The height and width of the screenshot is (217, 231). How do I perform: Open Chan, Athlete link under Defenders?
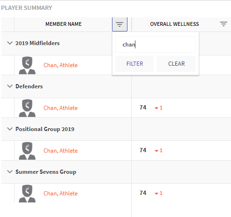coord(60,108)
